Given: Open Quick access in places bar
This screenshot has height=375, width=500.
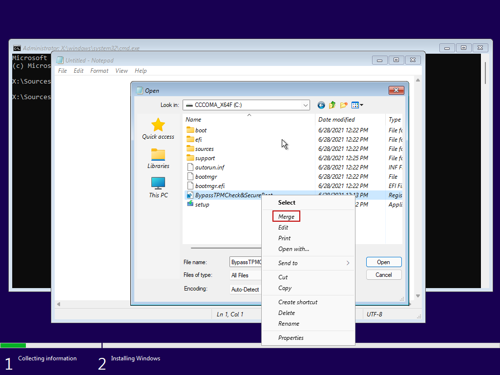Looking at the screenshot, I should (158, 129).
